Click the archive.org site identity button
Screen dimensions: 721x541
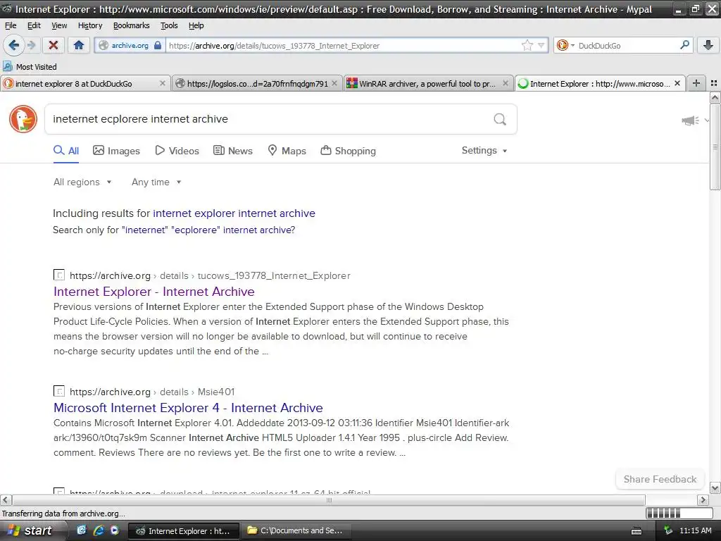130,46
